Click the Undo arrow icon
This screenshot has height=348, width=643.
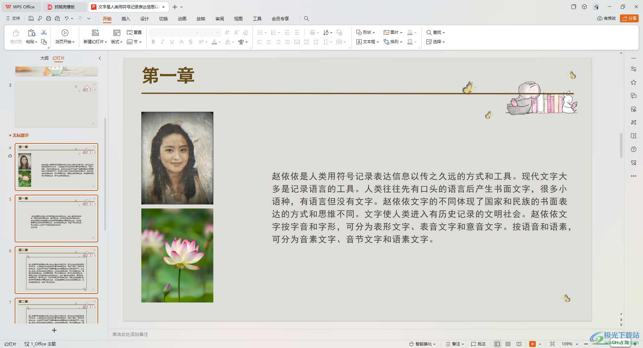[x=67, y=18]
